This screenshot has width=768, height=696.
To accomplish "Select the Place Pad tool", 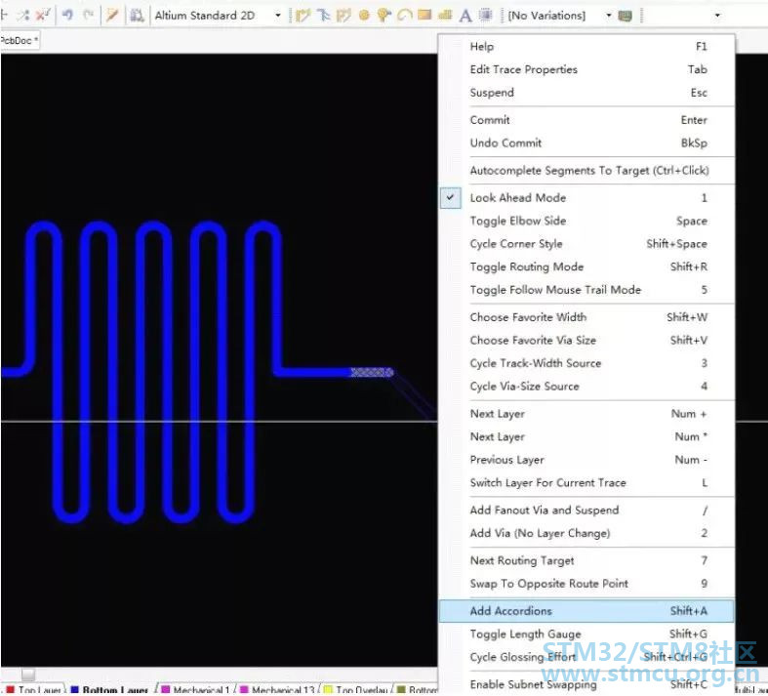I will (364, 16).
